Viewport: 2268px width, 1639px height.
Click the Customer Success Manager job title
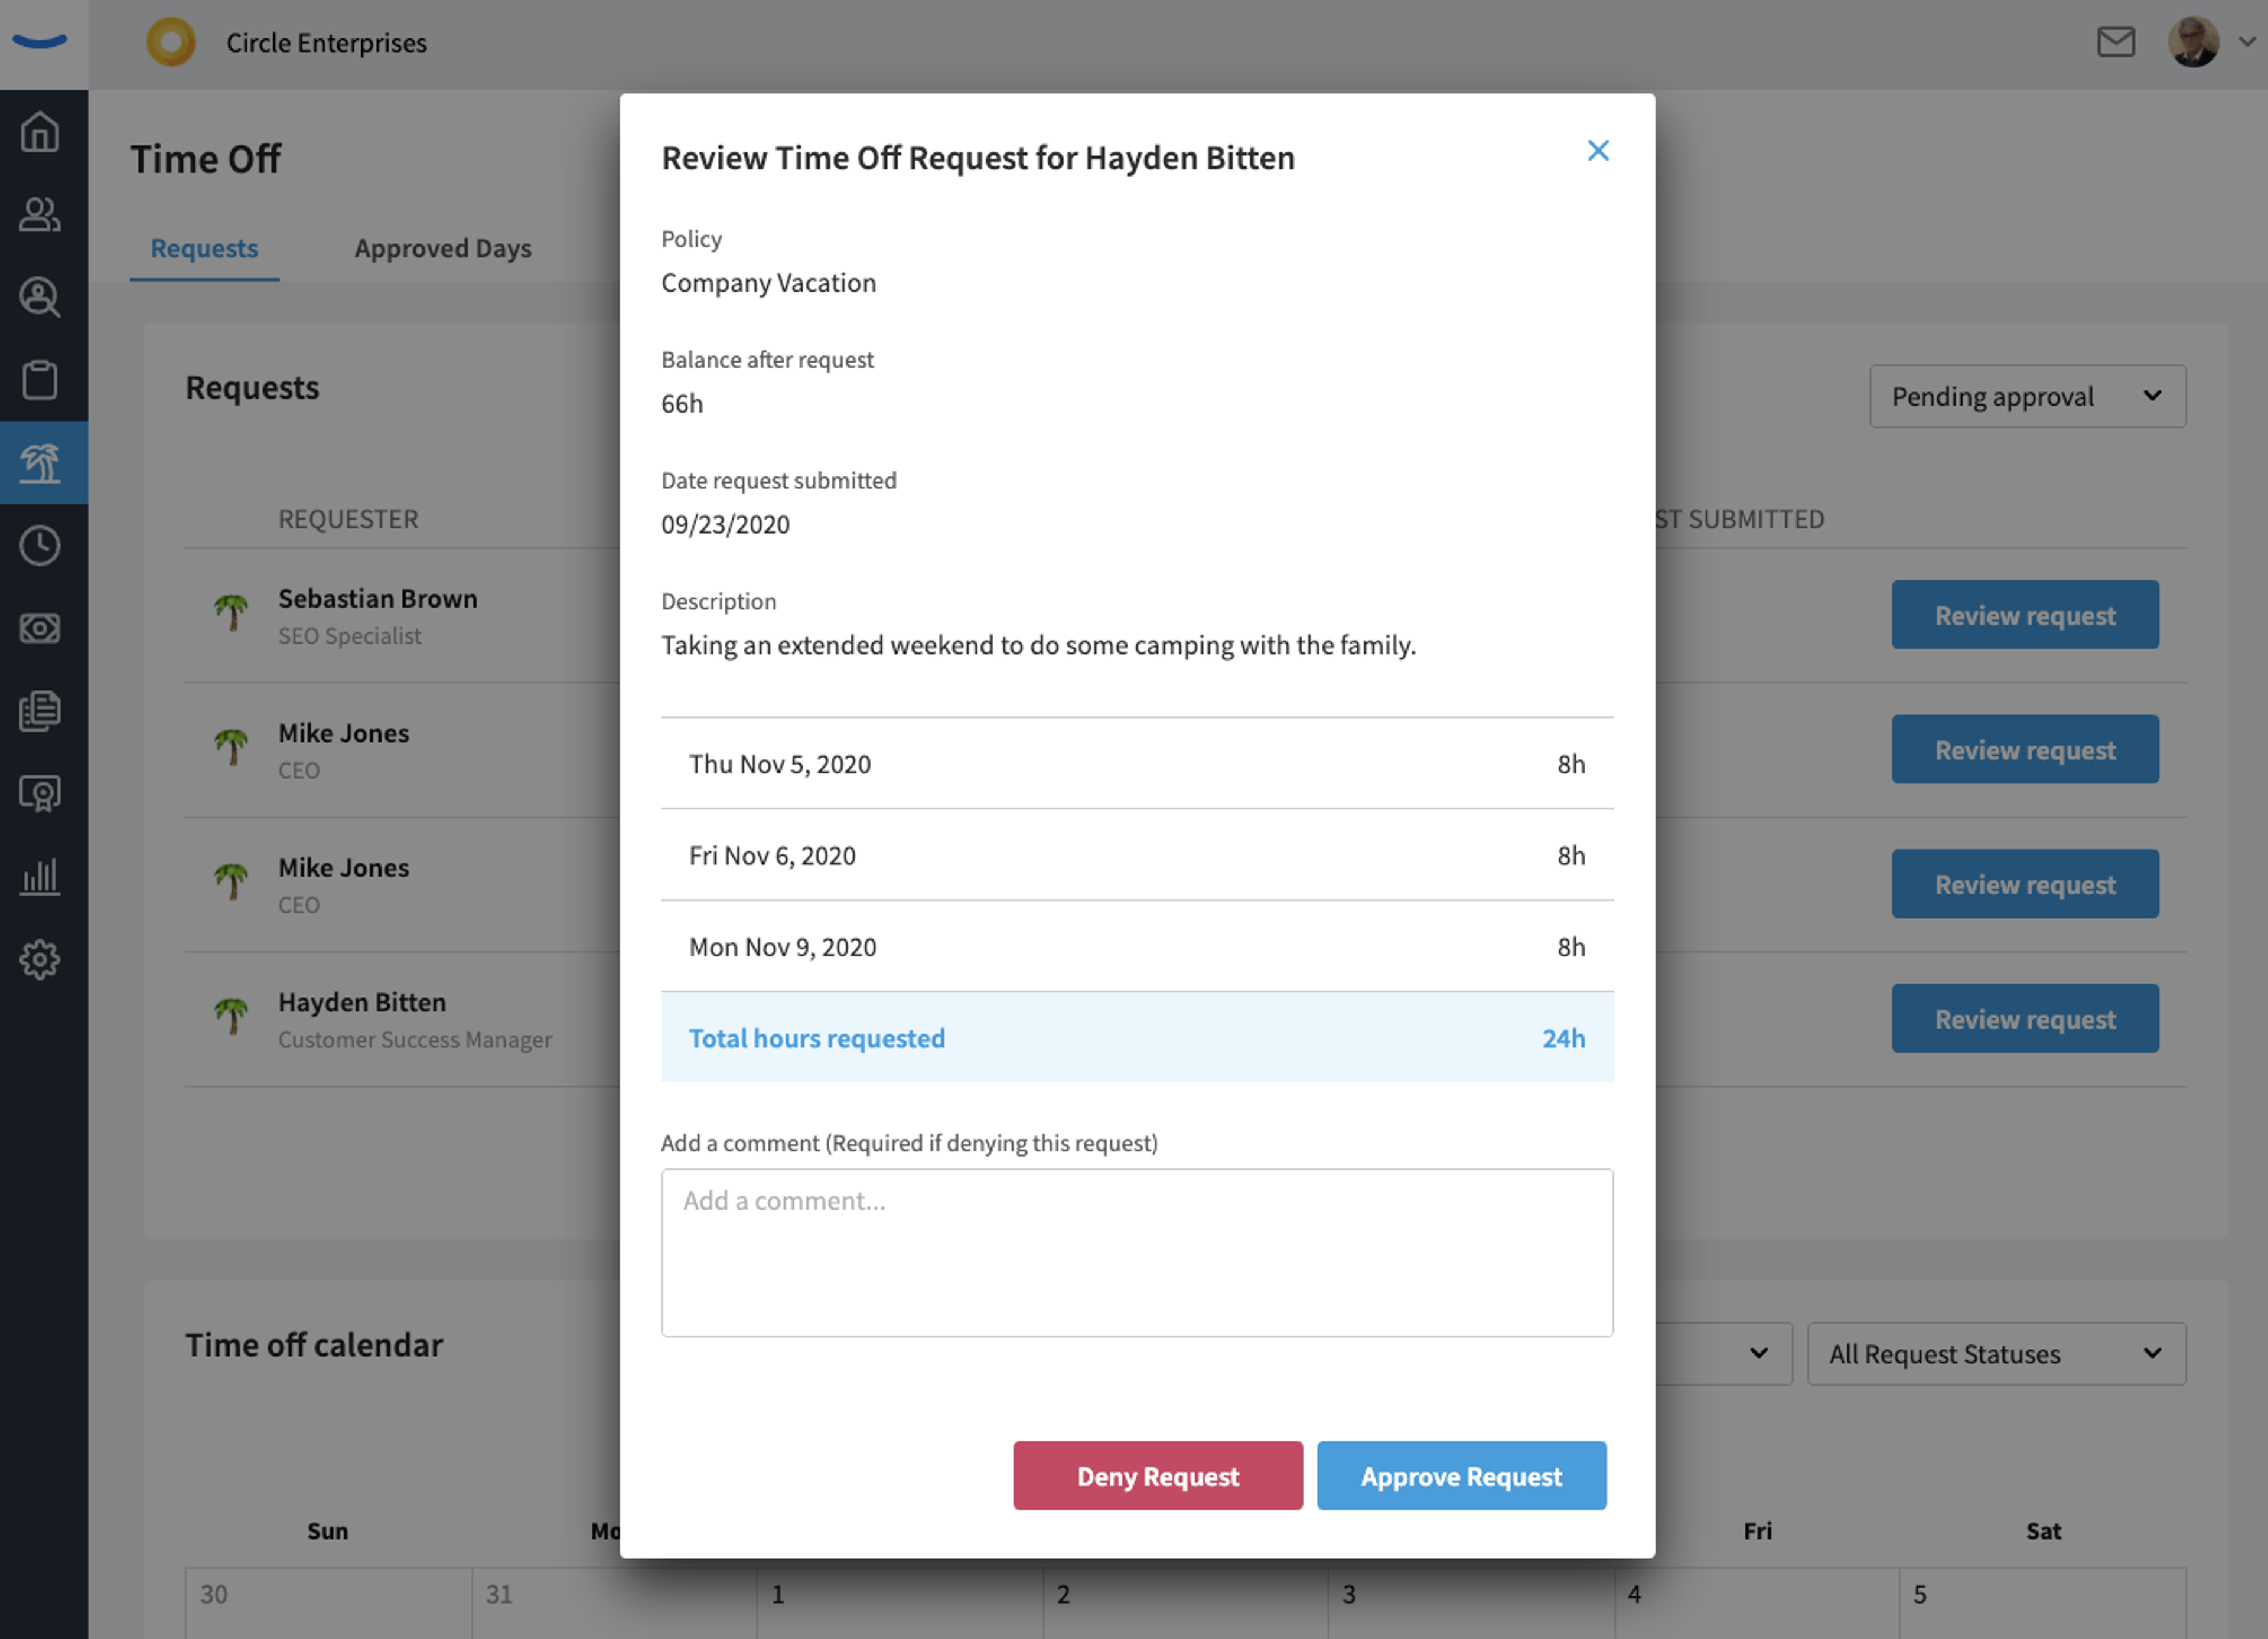[x=415, y=1039]
